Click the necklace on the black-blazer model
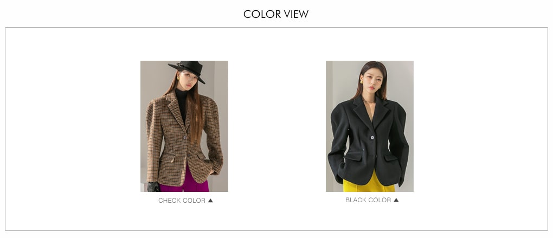This screenshot has height=238, width=553. tap(369, 101)
